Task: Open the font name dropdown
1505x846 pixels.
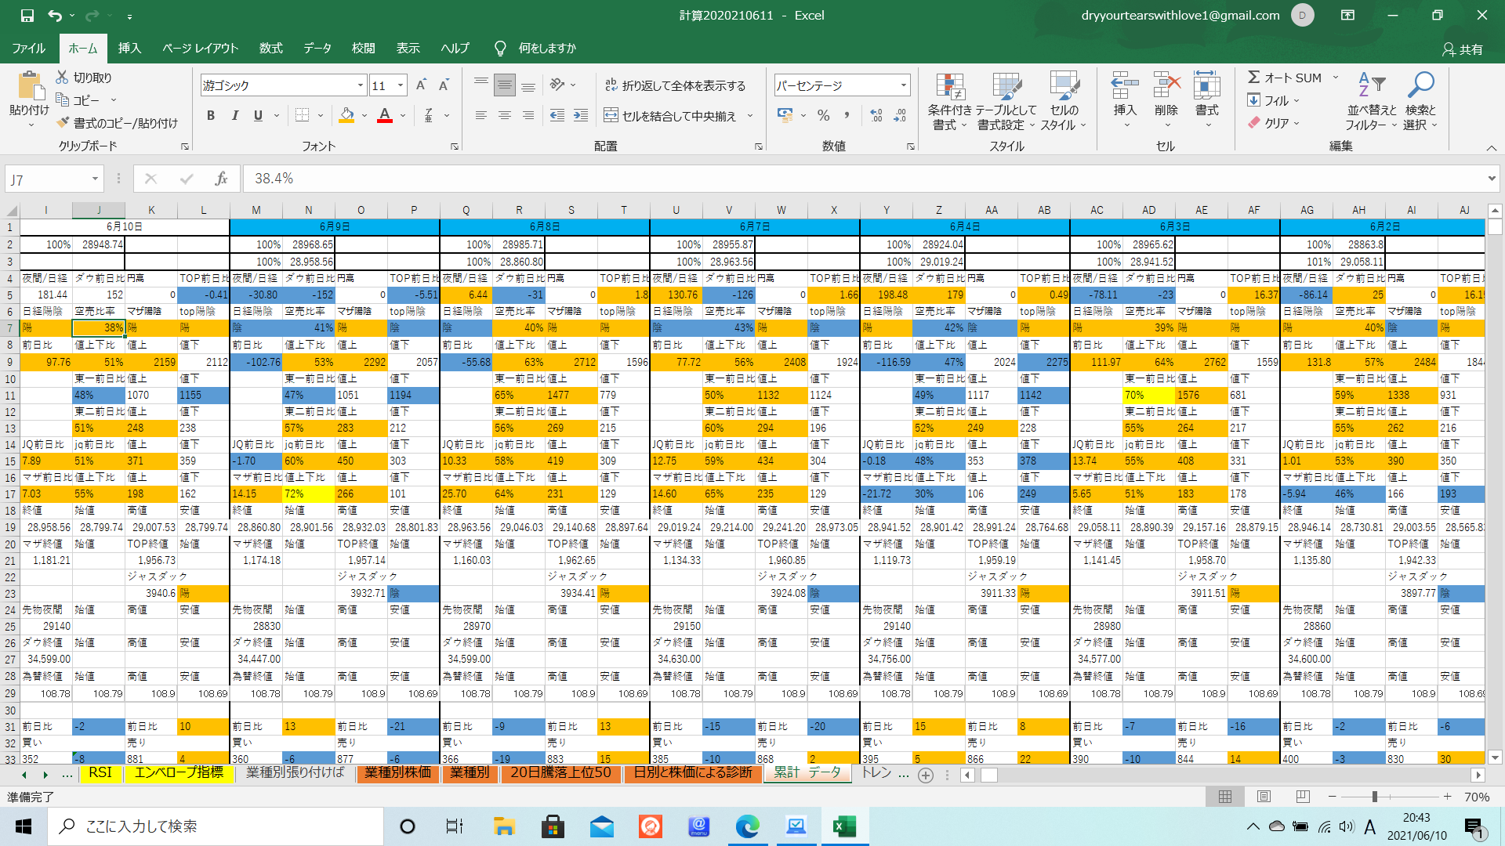Action: point(361,85)
